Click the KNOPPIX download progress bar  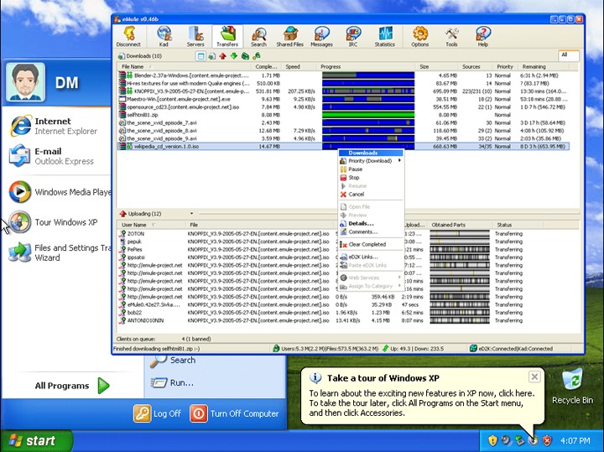point(367,91)
